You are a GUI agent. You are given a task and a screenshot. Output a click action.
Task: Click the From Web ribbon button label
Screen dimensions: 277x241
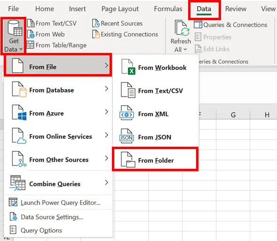pyautogui.click(x=50, y=34)
